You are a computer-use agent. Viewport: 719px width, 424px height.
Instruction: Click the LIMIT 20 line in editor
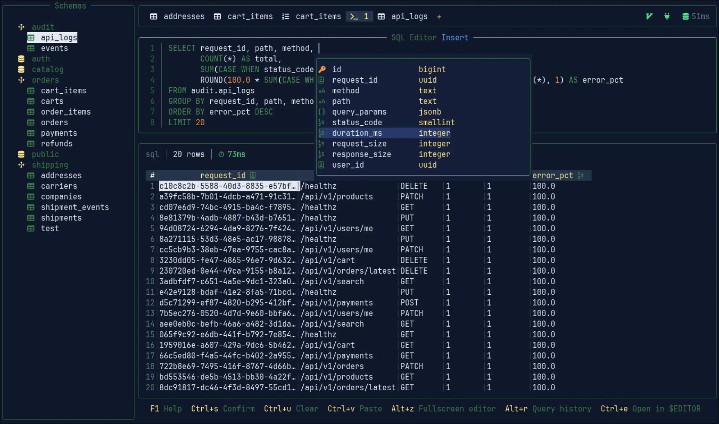[x=186, y=122]
